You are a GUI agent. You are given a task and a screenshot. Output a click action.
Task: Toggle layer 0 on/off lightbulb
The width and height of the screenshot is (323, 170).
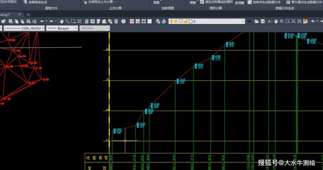tap(172, 21)
